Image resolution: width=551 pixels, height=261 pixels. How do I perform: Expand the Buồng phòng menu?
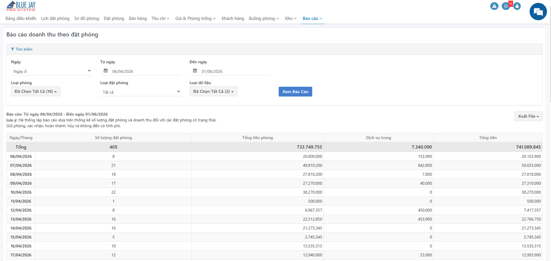pos(264,19)
